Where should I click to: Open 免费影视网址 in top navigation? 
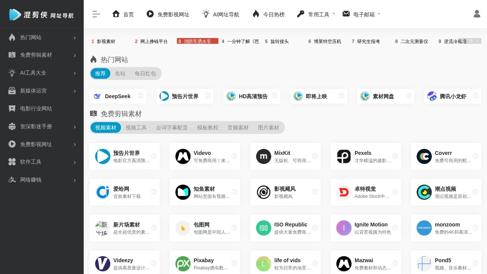coord(168,14)
